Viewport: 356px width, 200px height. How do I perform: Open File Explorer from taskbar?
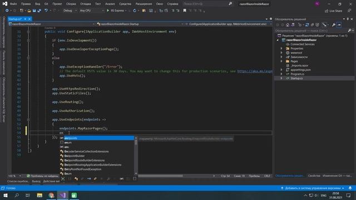click(x=39, y=196)
